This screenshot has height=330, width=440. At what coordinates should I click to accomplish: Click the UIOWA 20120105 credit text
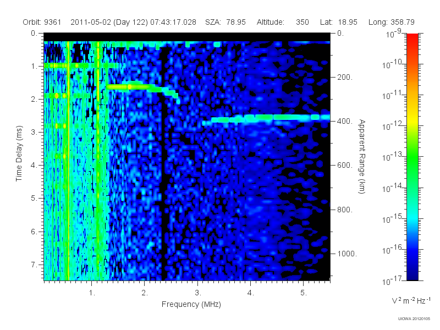coord(414,319)
